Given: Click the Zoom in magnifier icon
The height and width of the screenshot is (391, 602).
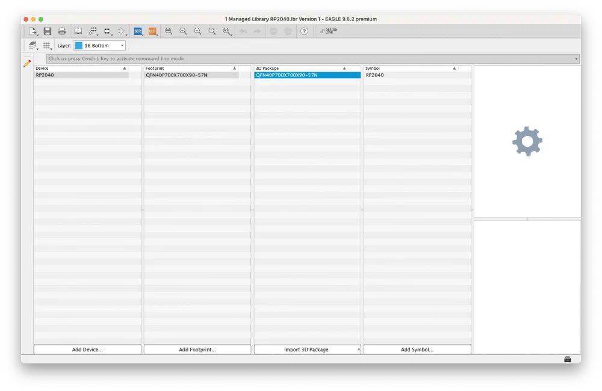Looking at the screenshot, I should pyautogui.click(x=183, y=31).
